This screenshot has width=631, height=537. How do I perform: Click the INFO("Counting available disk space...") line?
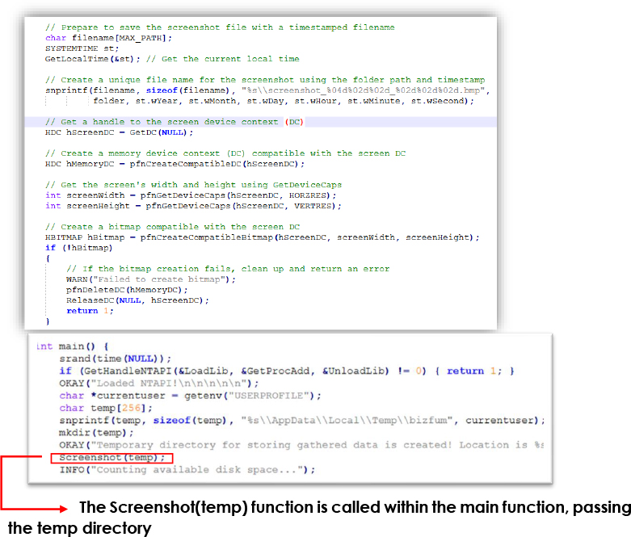(x=187, y=470)
